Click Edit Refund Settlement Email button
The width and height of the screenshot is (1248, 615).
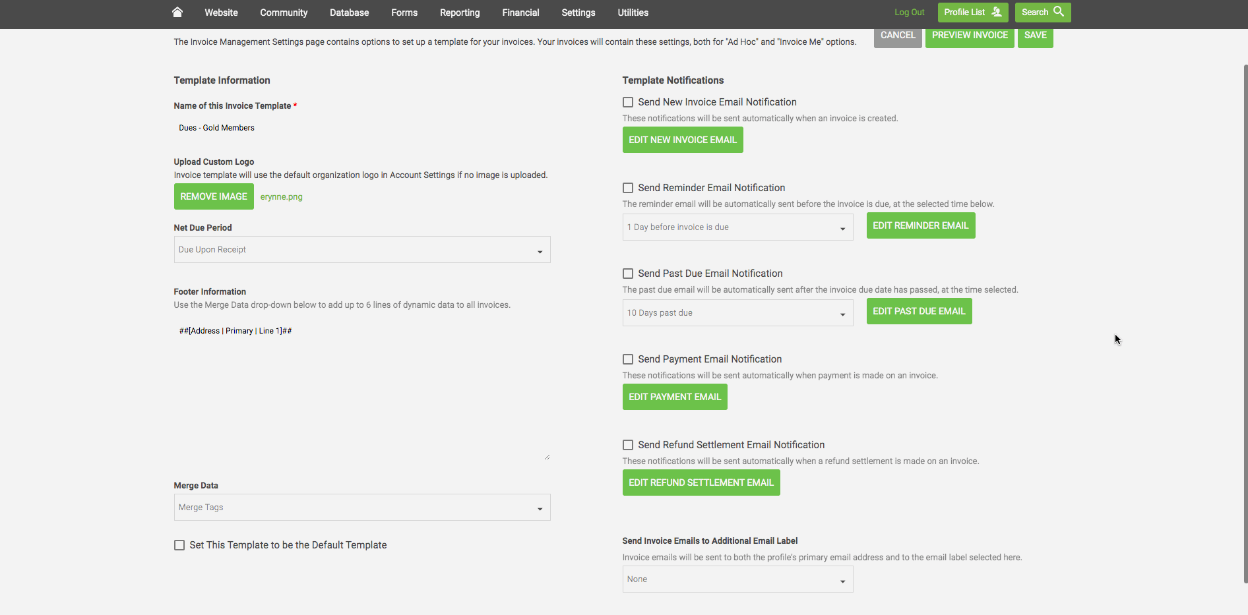point(701,483)
